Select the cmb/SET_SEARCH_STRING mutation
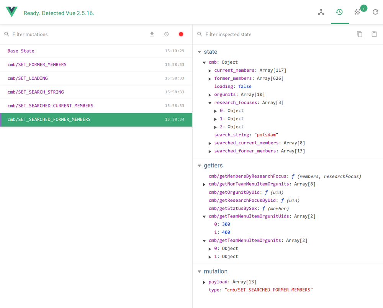The height and width of the screenshot is (308, 383). [96, 92]
